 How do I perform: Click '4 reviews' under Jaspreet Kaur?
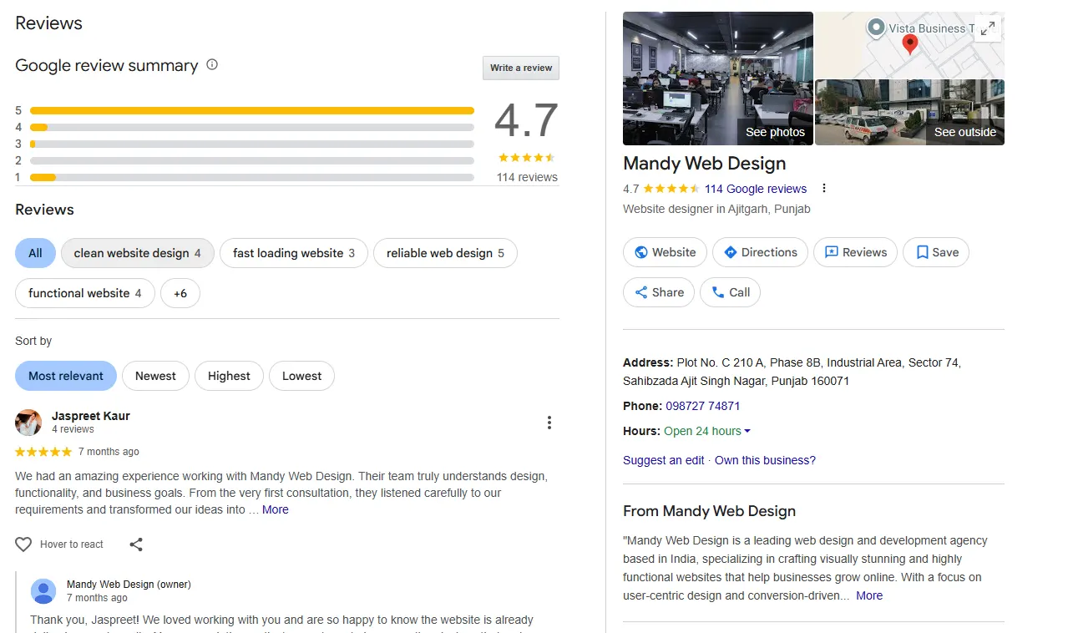coord(73,429)
